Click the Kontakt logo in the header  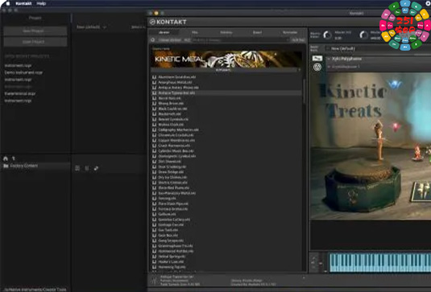[168, 22]
